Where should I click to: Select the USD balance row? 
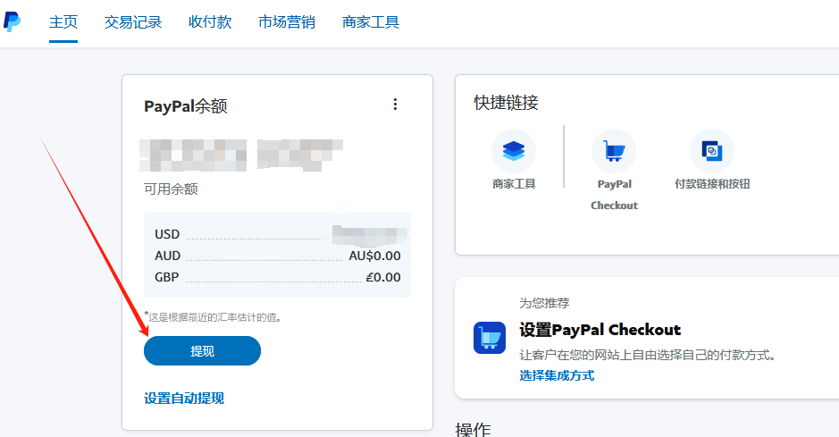[x=277, y=234]
